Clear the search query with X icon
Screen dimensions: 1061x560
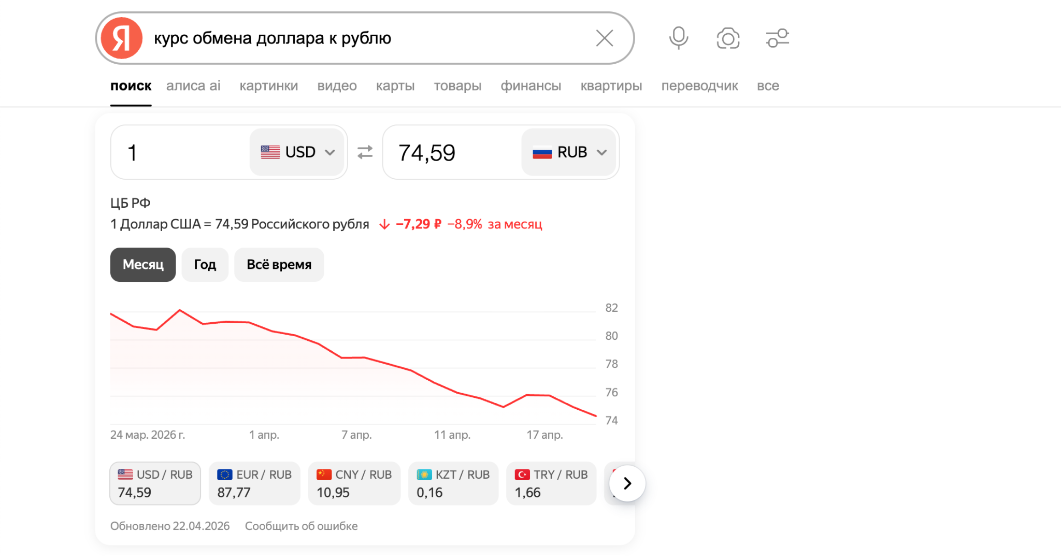[x=604, y=38]
